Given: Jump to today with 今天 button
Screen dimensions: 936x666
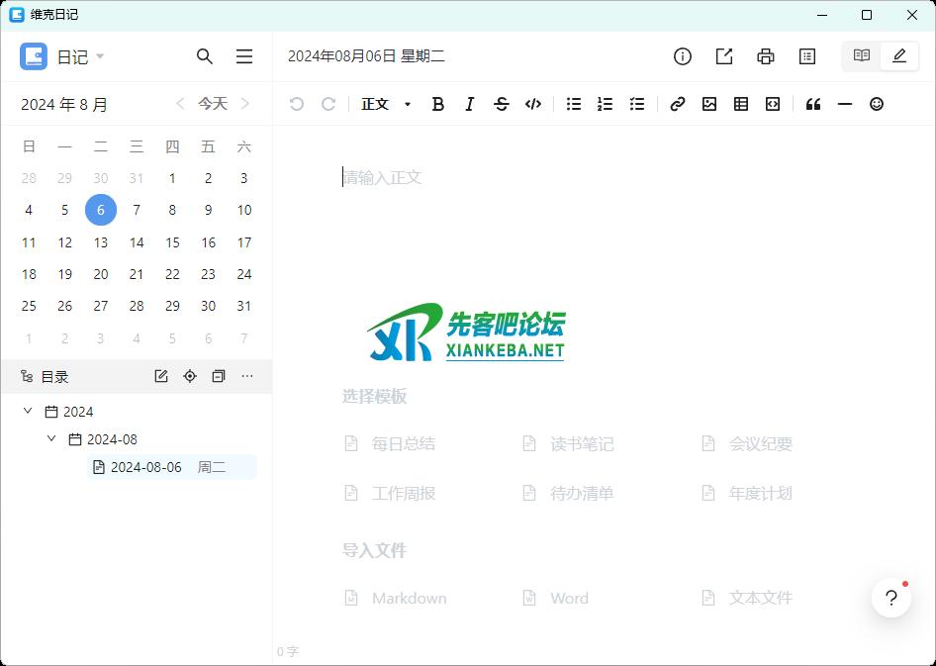Looking at the screenshot, I should 213,104.
